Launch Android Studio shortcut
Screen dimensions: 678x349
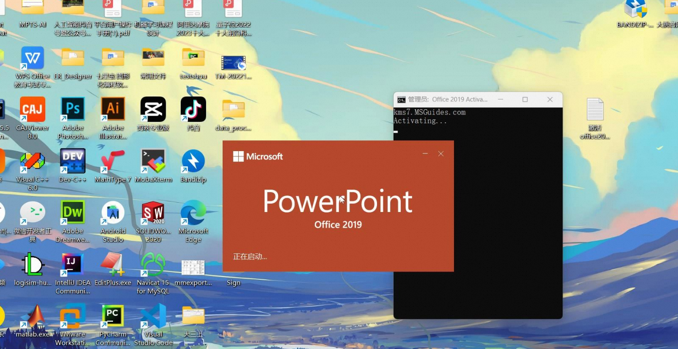click(113, 213)
